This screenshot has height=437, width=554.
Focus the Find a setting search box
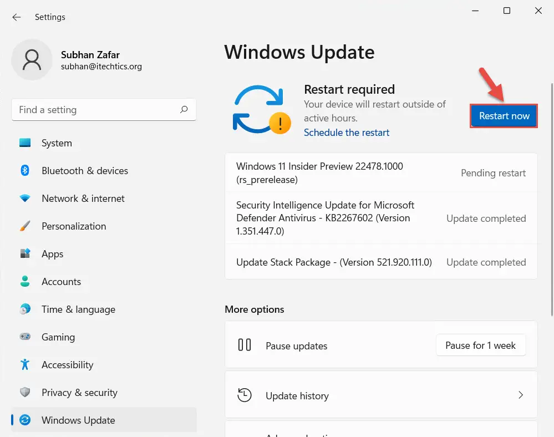click(x=104, y=109)
